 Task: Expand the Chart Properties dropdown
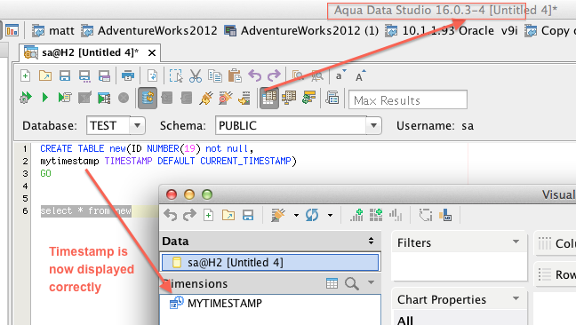coord(516,298)
